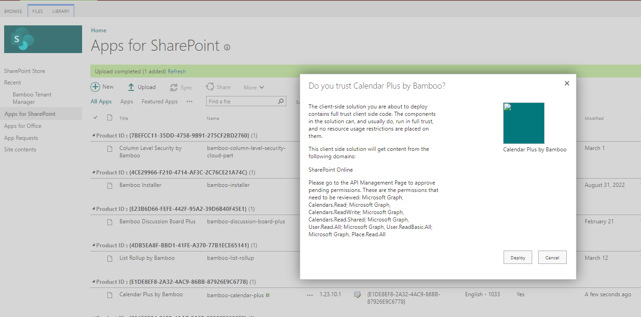The image size is (641, 317).
Task: Collapse Product ID 7BEFCC11 group
Action: [x=94, y=136]
